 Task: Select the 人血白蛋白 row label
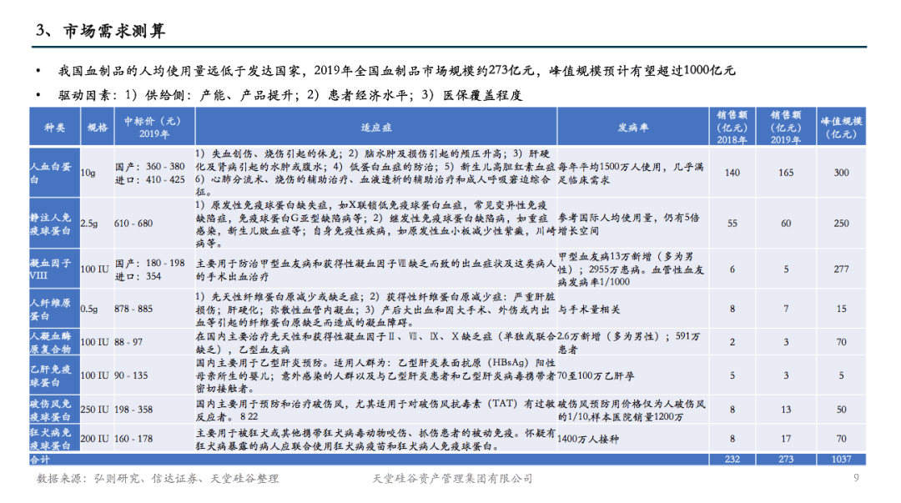coord(52,173)
